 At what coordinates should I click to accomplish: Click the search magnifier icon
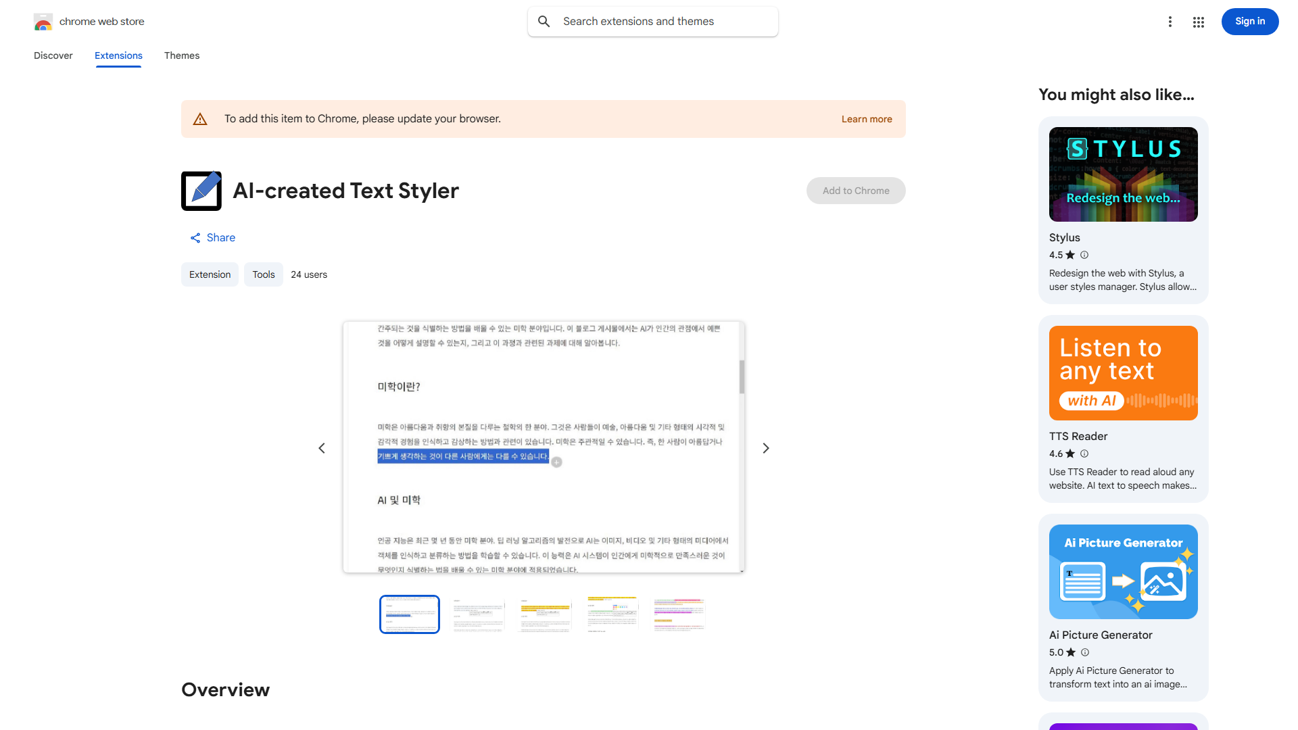pyautogui.click(x=544, y=21)
